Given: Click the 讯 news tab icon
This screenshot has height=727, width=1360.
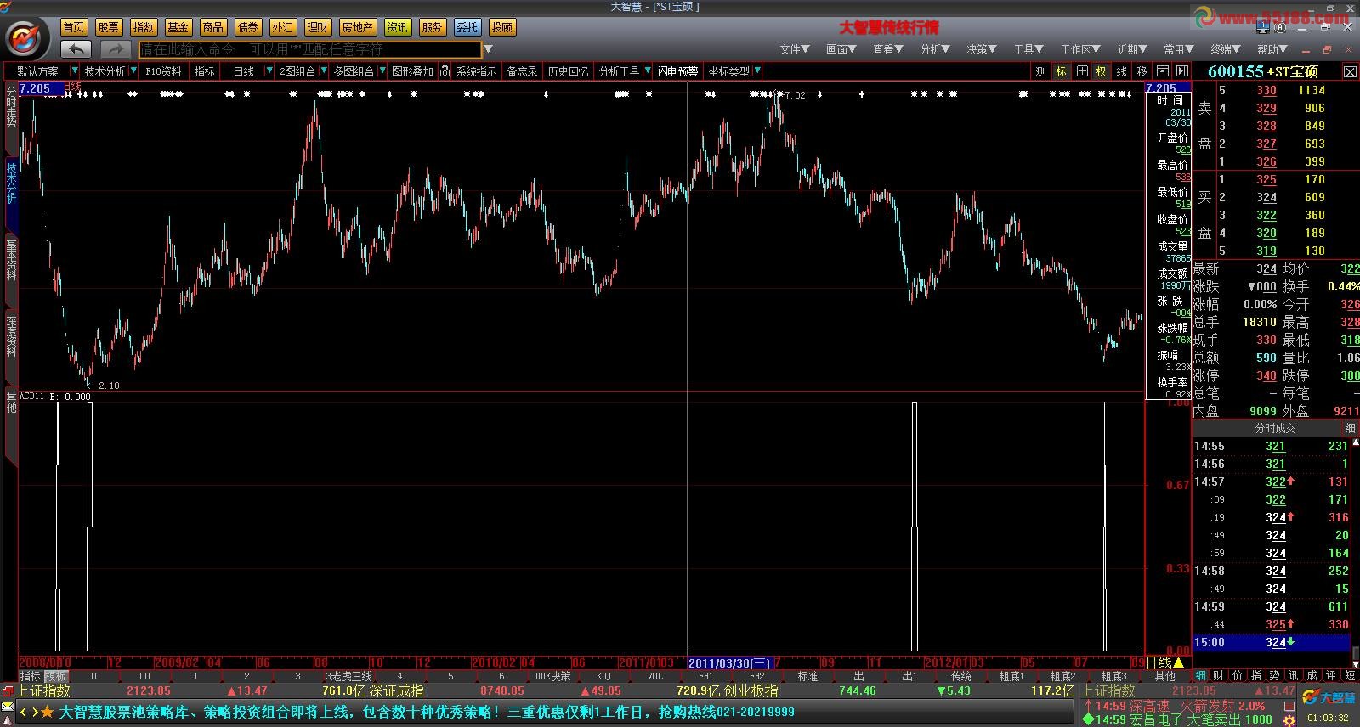Looking at the screenshot, I should click(1293, 676).
